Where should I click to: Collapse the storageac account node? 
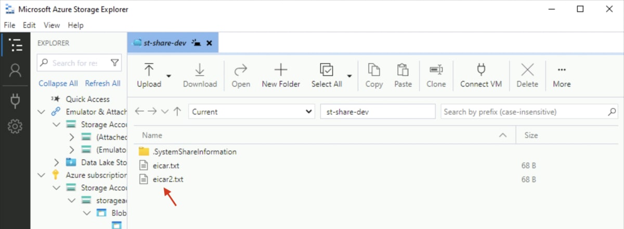coord(72,200)
